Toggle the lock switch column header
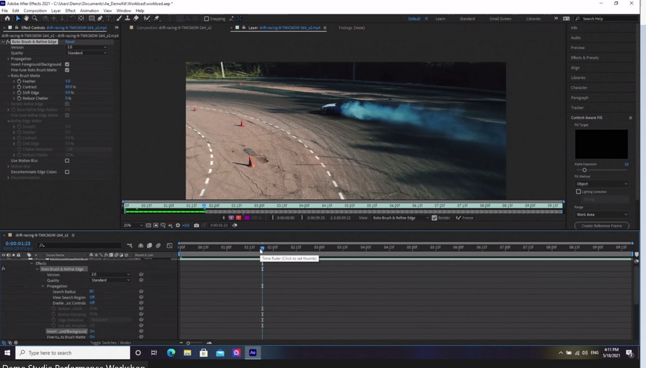646x368 pixels. tap(18, 255)
